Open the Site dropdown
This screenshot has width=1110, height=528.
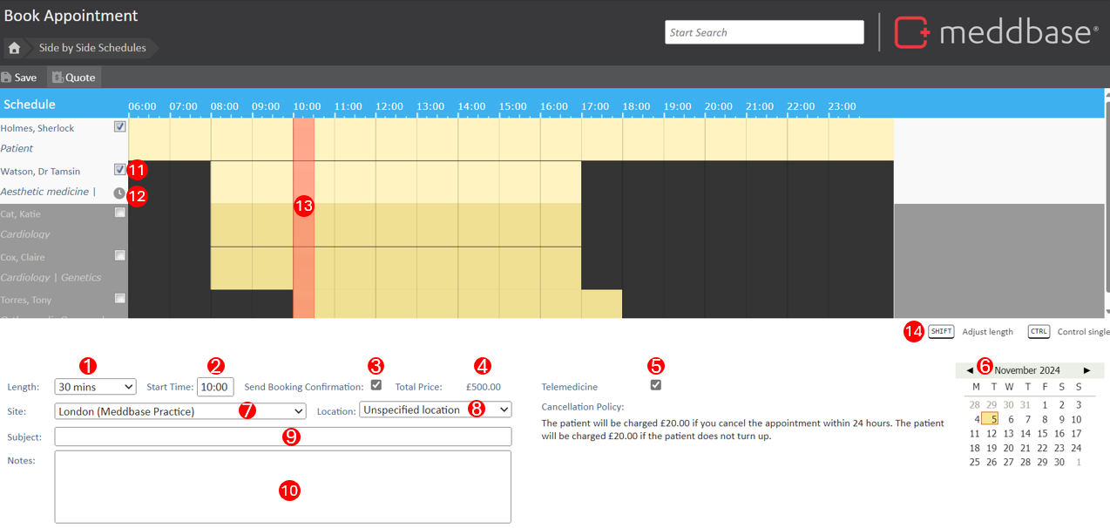click(x=179, y=411)
